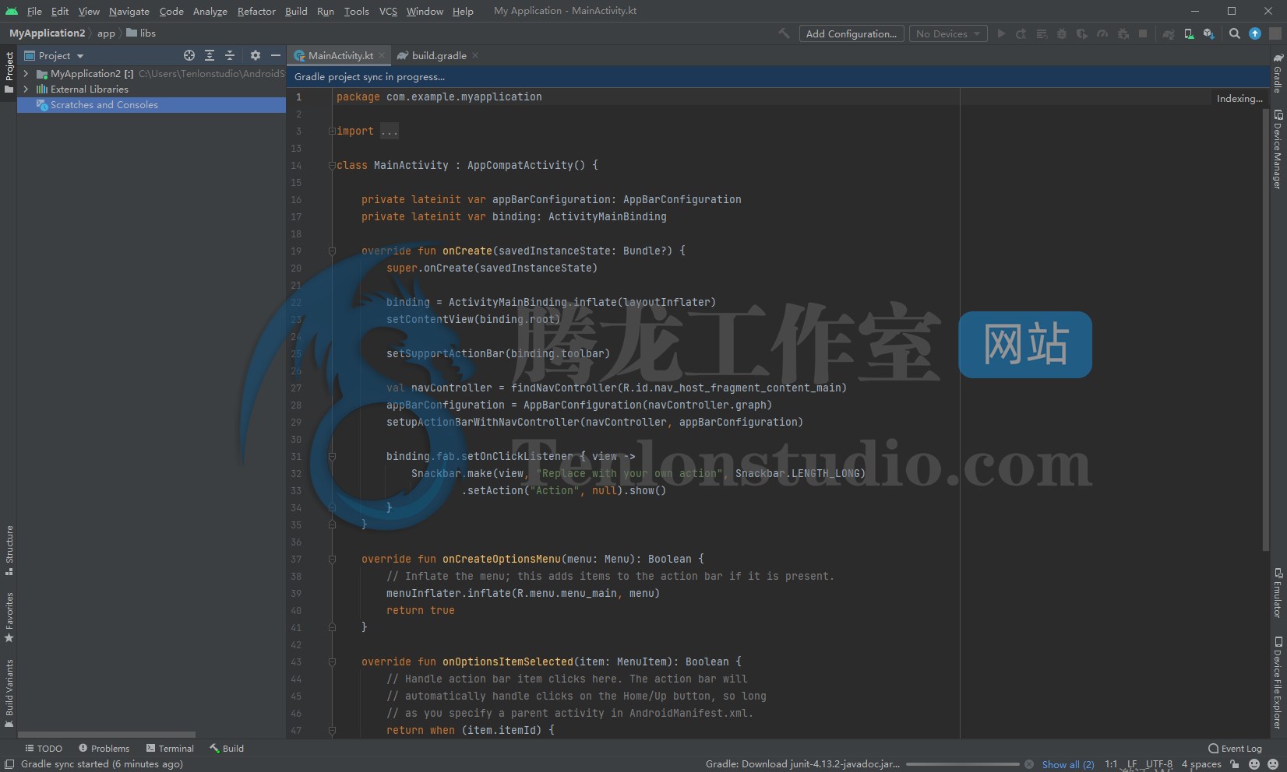
Task: Click the editor vertical scrollbar
Action: point(1265,330)
